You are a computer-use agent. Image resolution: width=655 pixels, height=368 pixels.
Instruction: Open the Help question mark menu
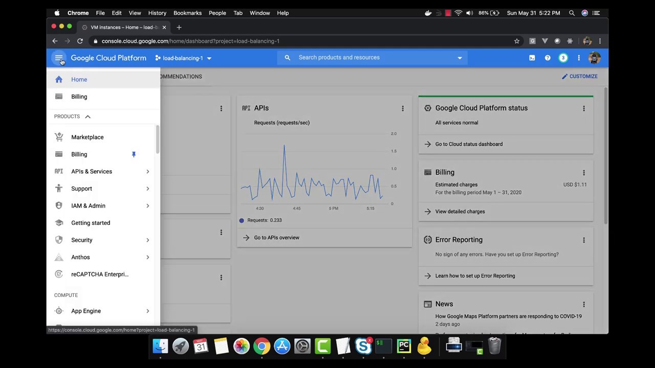pyautogui.click(x=548, y=58)
